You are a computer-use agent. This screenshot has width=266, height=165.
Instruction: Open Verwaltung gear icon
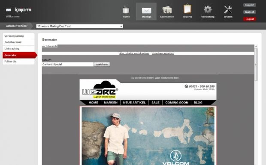click(x=208, y=9)
